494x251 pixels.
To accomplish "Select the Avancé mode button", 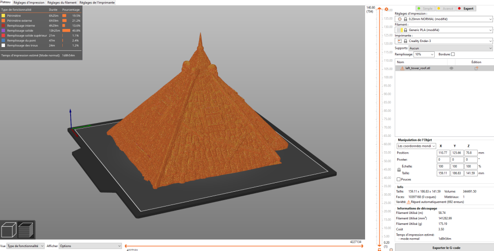I will tap(445, 8).
